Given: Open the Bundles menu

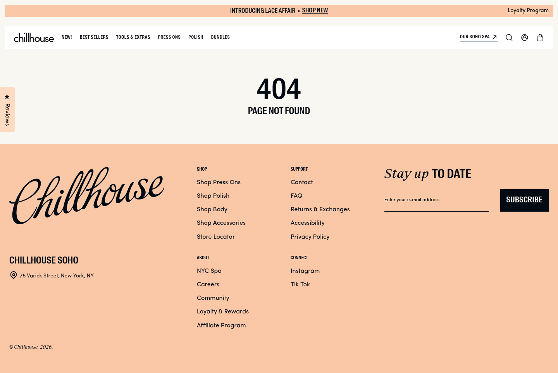Looking at the screenshot, I should (x=220, y=37).
